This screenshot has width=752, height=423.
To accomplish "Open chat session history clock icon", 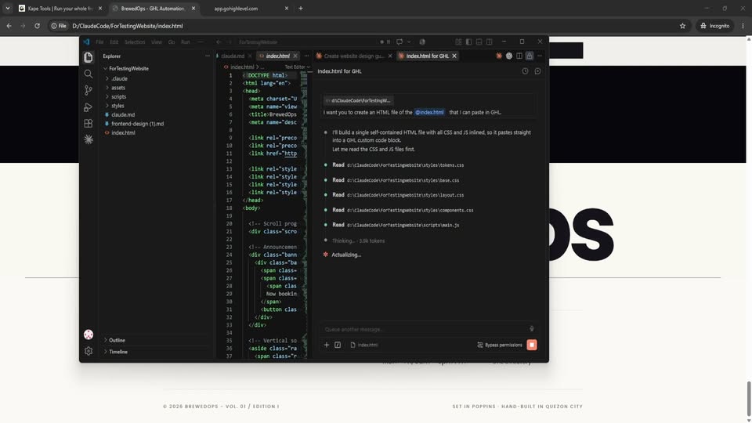I will tap(525, 71).
